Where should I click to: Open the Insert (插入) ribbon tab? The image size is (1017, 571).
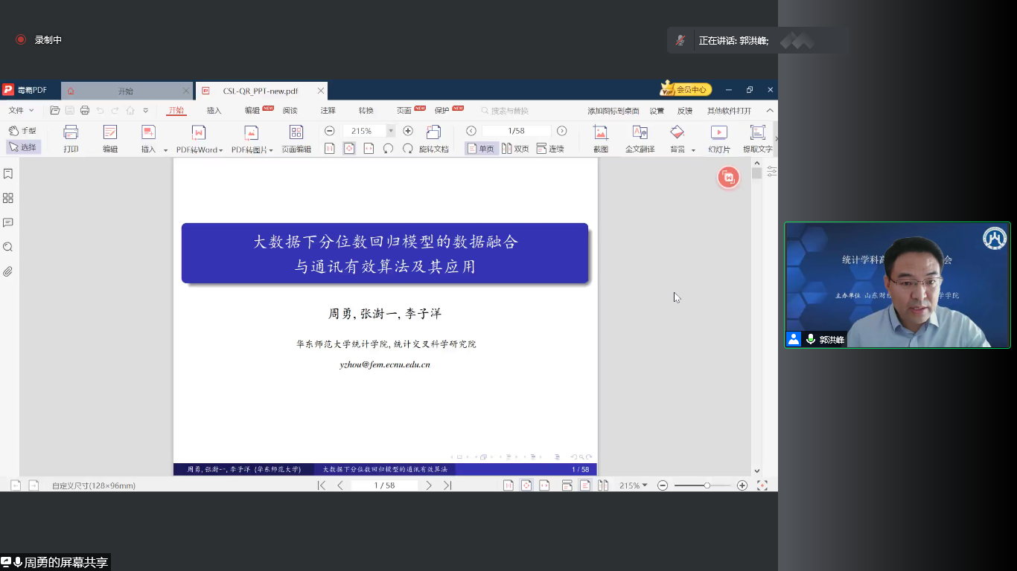tap(214, 111)
